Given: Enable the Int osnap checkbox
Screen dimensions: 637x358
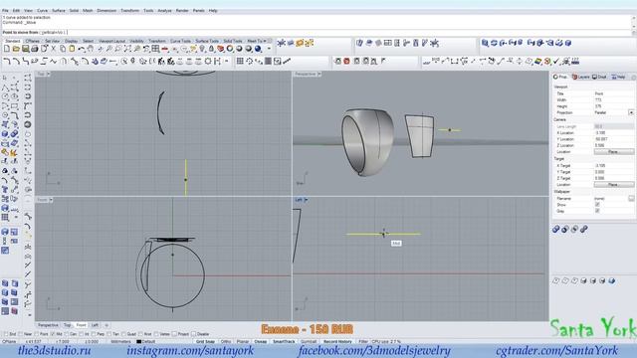Looking at the screenshot, I should click(x=82, y=334).
